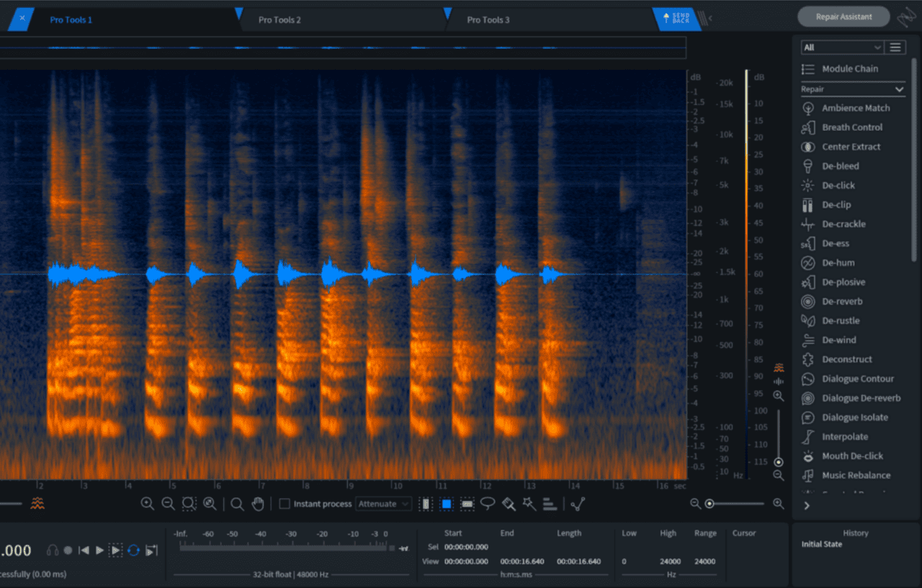Open the Ambience Match module

pyautogui.click(x=846, y=108)
